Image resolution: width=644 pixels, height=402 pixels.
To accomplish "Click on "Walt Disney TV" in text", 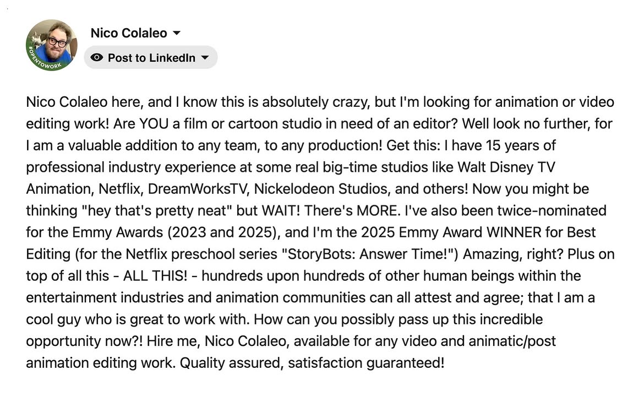I will (x=506, y=167).
